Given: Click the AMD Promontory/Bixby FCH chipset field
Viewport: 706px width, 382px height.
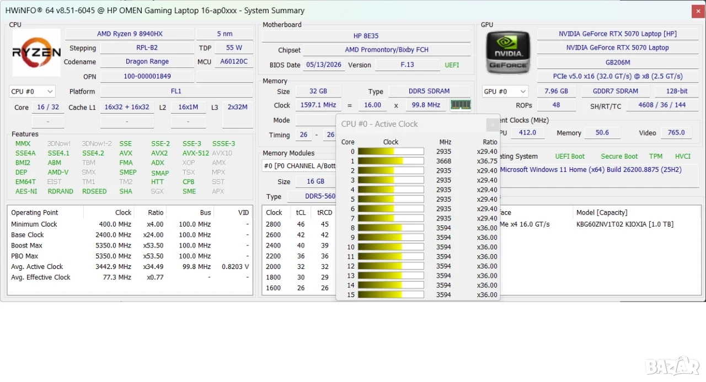Looking at the screenshot, I should coord(387,50).
